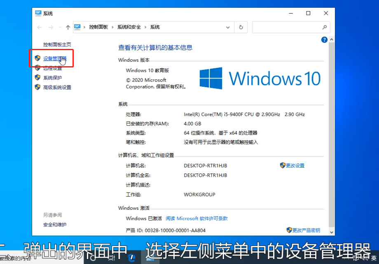Screen dimensions: 379x264
Task: Close the 系统 window
Action: pyautogui.click(x=326, y=13)
